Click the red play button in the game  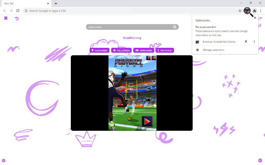[x=147, y=121]
